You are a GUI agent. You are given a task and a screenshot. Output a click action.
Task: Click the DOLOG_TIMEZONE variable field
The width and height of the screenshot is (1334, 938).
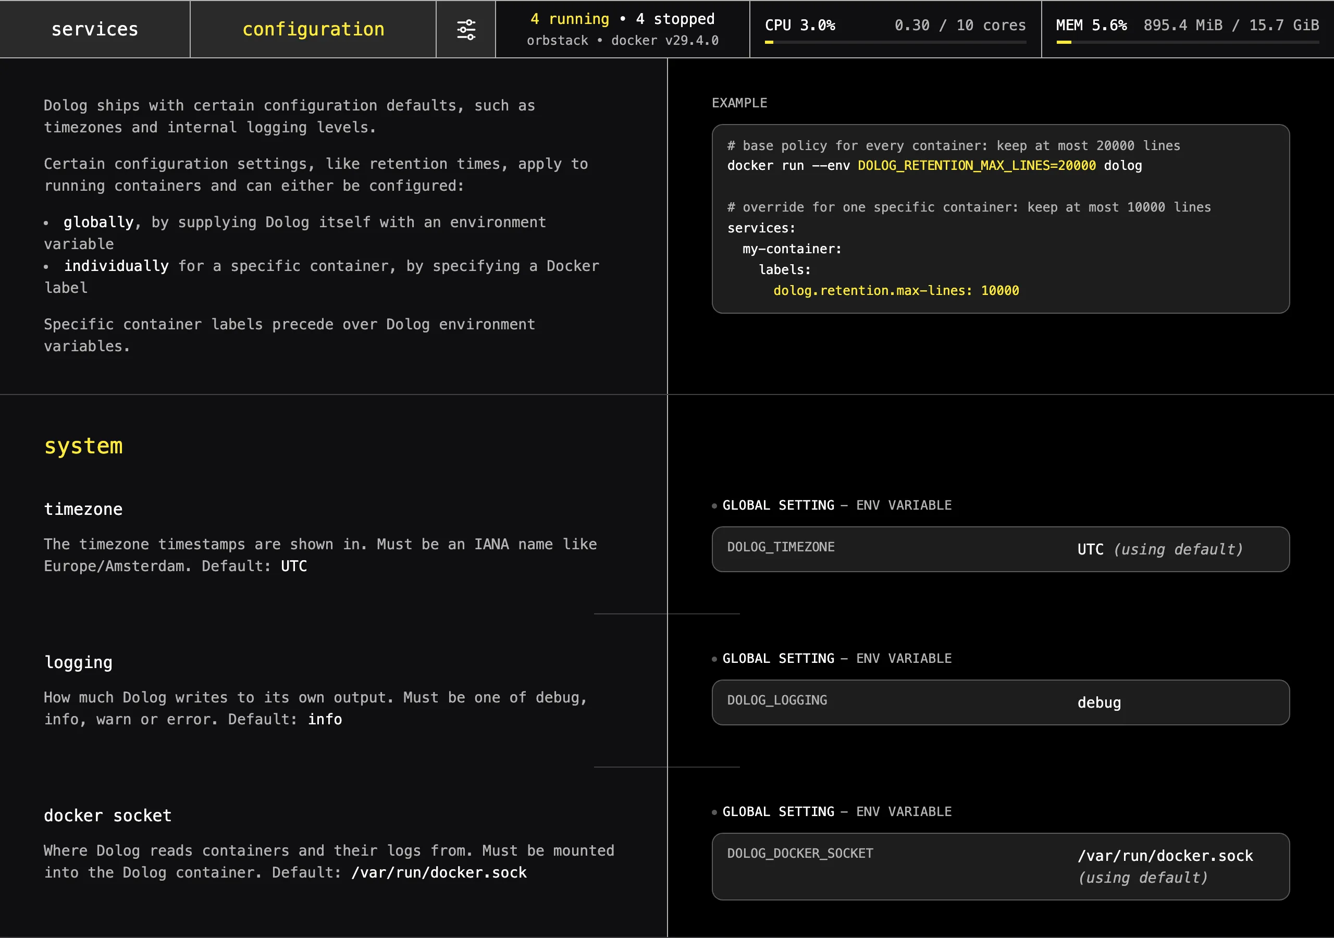pyautogui.click(x=1000, y=549)
